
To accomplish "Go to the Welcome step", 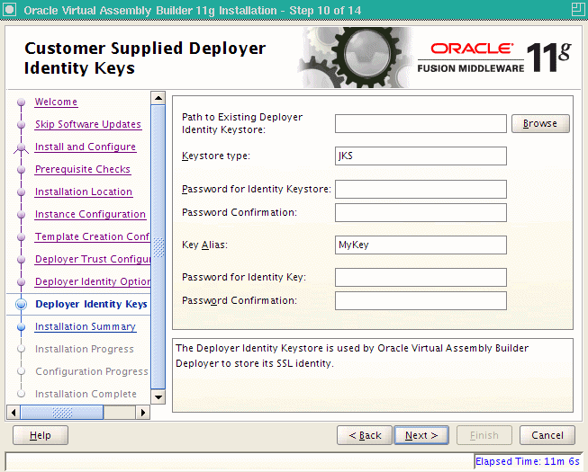I will tap(56, 102).
